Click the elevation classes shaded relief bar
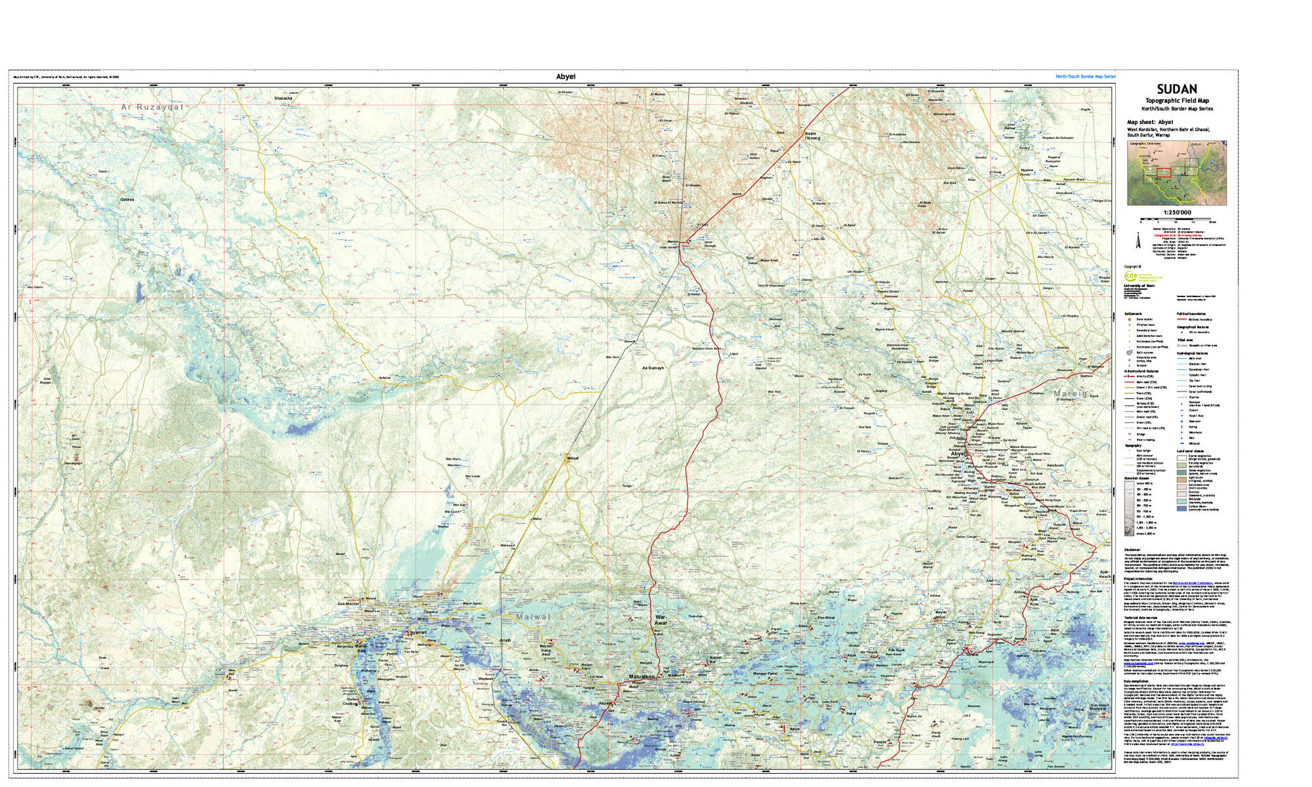 pos(1129,508)
